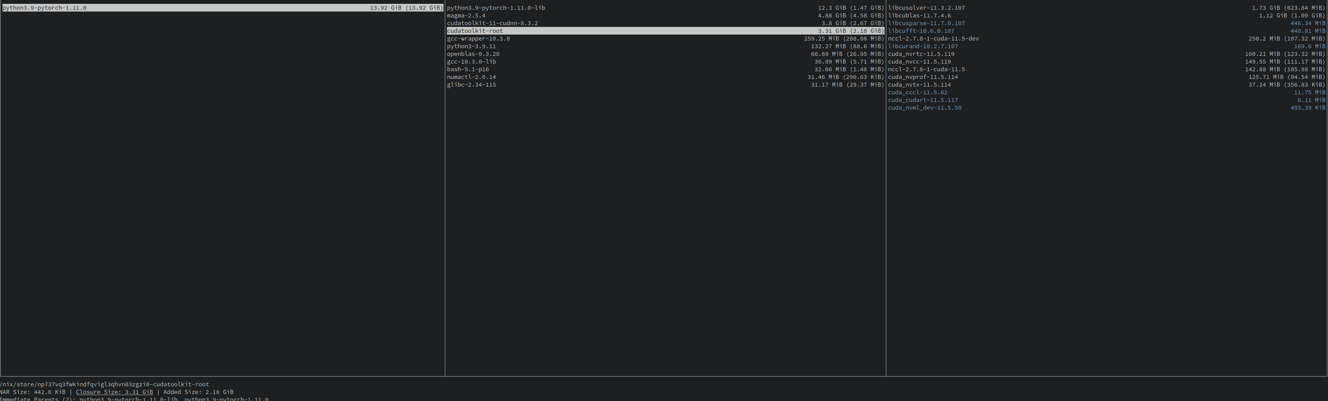This screenshot has width=1328, height=401.
Task: Select python3.9-pytorch-1.11.0 root entry
Action: click(45, 8)
